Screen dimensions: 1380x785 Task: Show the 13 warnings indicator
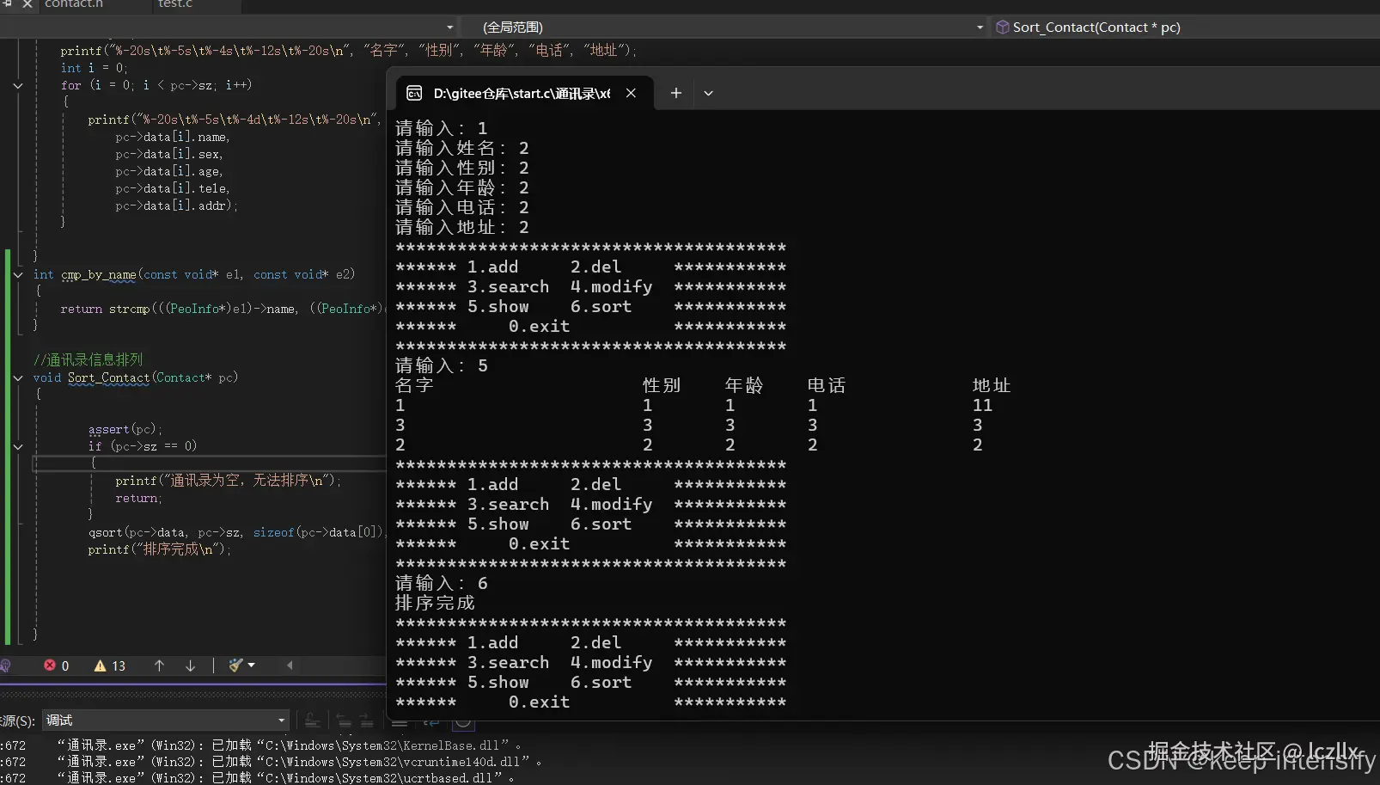coord(110,665)
